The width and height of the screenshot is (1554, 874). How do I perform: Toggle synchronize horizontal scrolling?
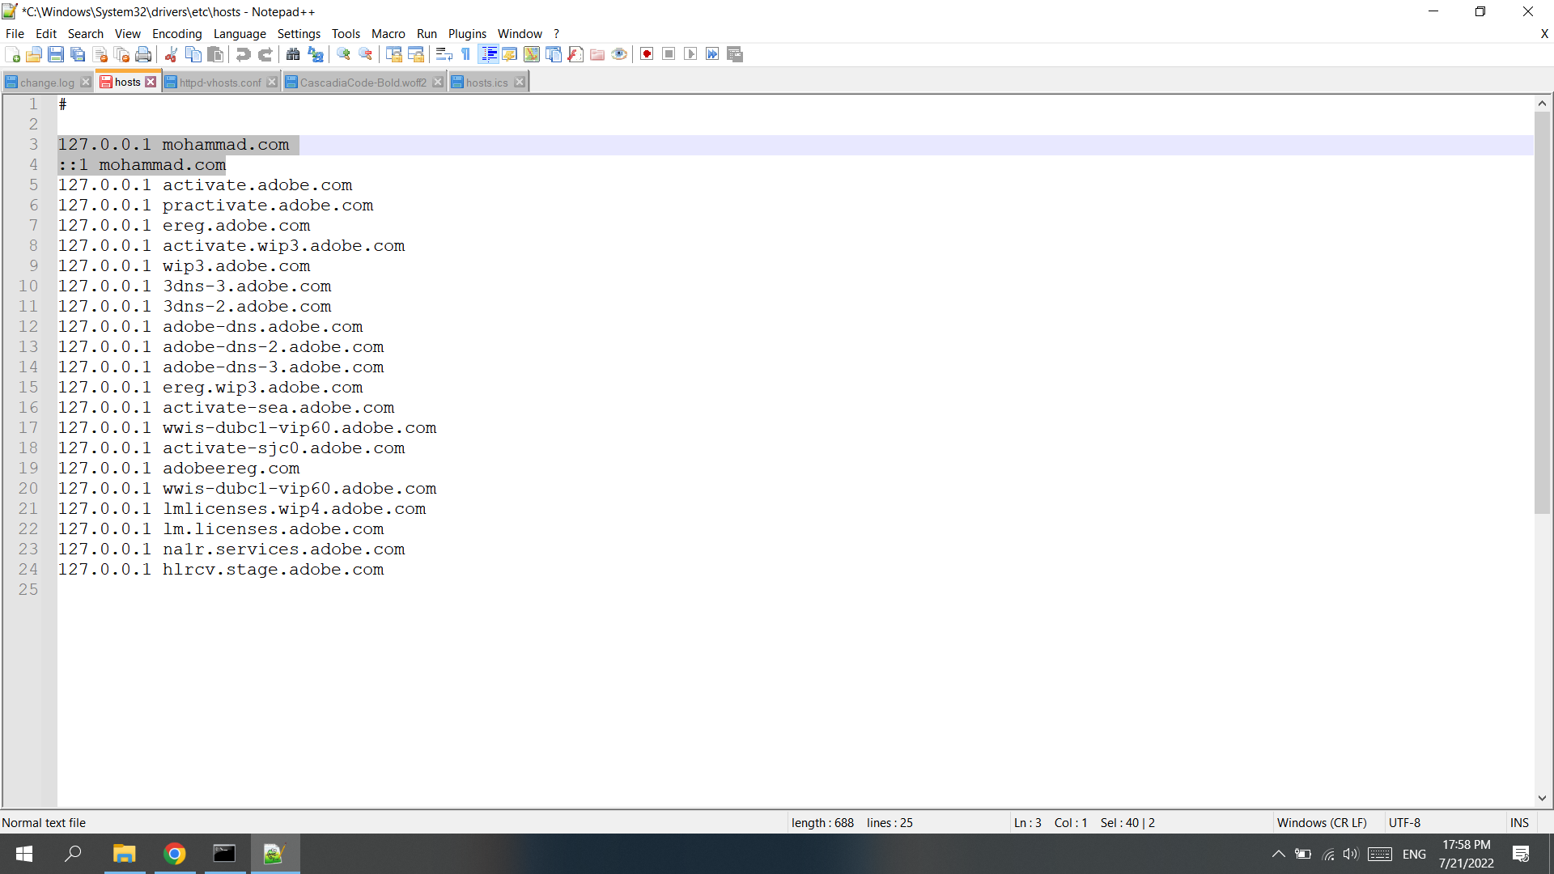click(x=416, y=54)
